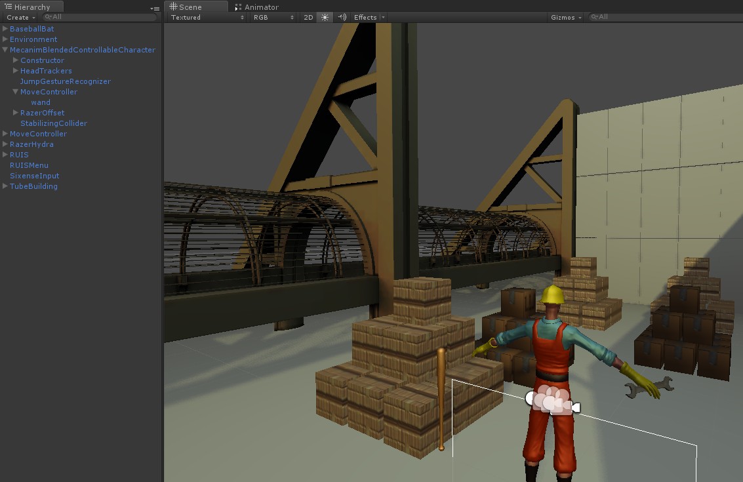Select RUIS in hierarchy
This screenshot has height=482, width=743.
19,155
